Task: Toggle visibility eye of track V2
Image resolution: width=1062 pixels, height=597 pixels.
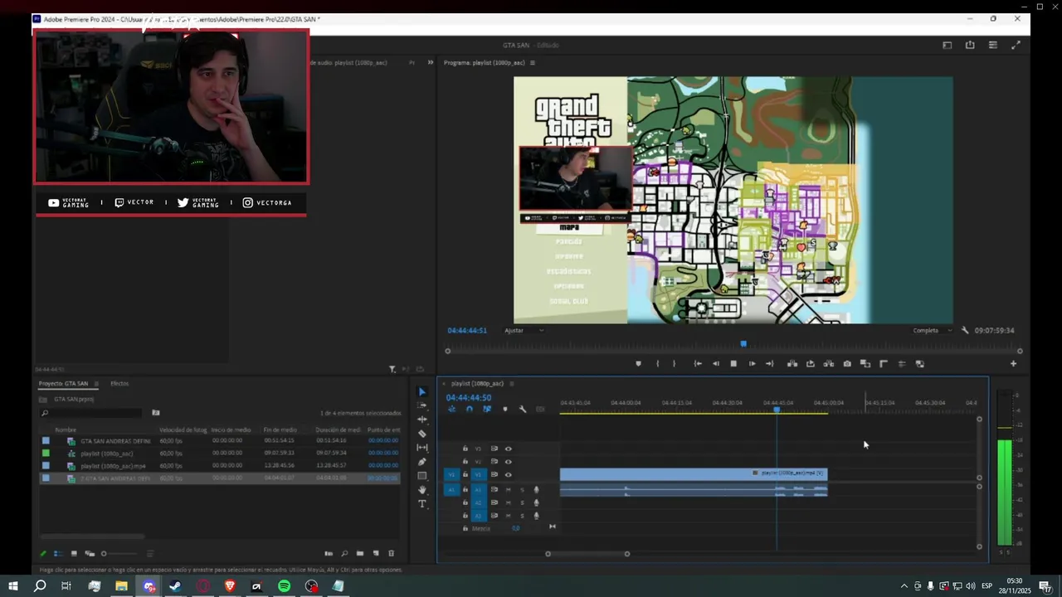Action: tap(509, 461)
